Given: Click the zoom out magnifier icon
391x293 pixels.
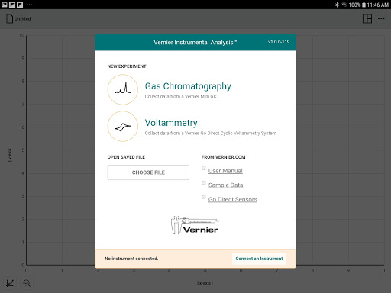Looking at the screenshot, I should [x=27, y=283].
